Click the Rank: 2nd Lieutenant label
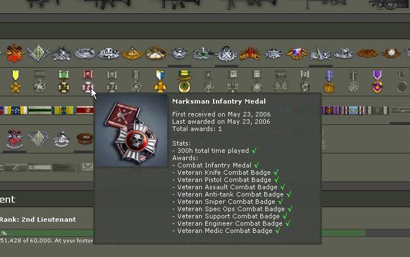Image resolution: width=410 pixels, height=257 pixels. click(x=38, y=219)
